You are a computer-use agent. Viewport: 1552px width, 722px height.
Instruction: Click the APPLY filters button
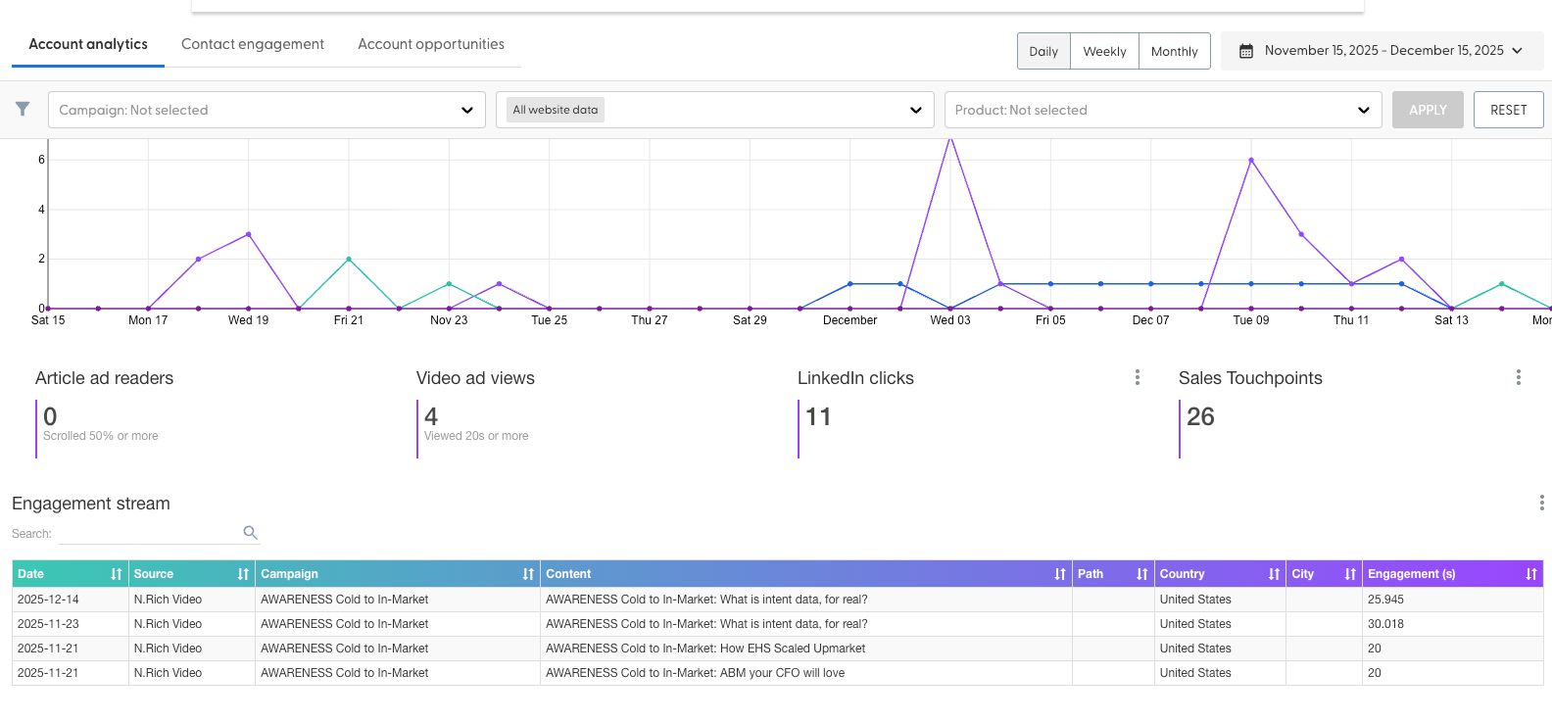tap(1428, 110)
